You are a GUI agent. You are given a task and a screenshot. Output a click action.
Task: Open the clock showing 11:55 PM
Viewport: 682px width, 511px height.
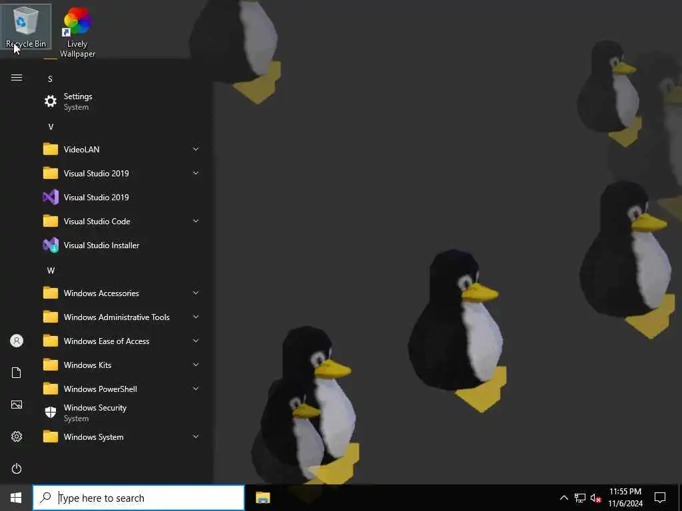click(x=625, y=498)
